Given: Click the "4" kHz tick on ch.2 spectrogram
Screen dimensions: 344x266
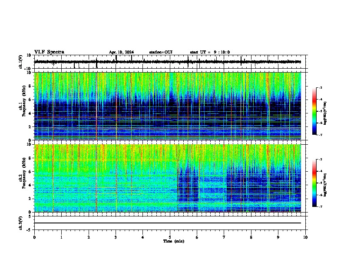Looking at the screenshot, I should [30, 185].
